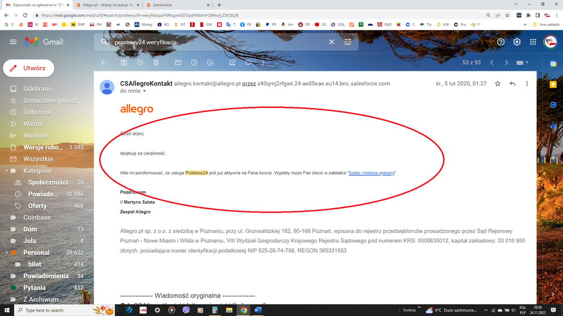Star the CSAllegroKontakt message
Viewport: 563px width, 316px height.
(498, 84)
